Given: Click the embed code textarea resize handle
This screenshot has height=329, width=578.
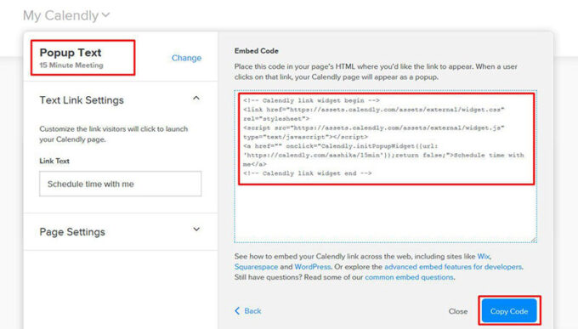Looking at the screenshot, I should point(534,240).
